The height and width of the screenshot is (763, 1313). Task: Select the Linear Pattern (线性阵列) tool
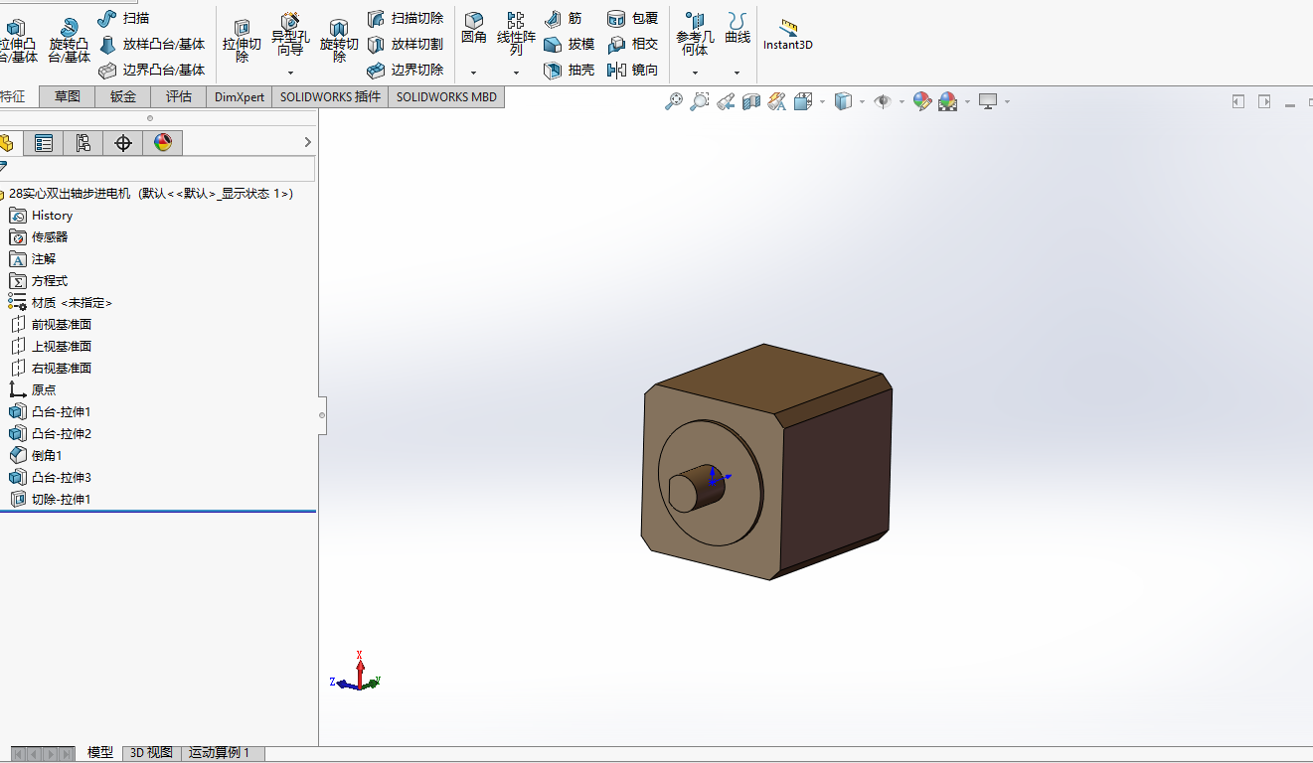tap(516, 34)
